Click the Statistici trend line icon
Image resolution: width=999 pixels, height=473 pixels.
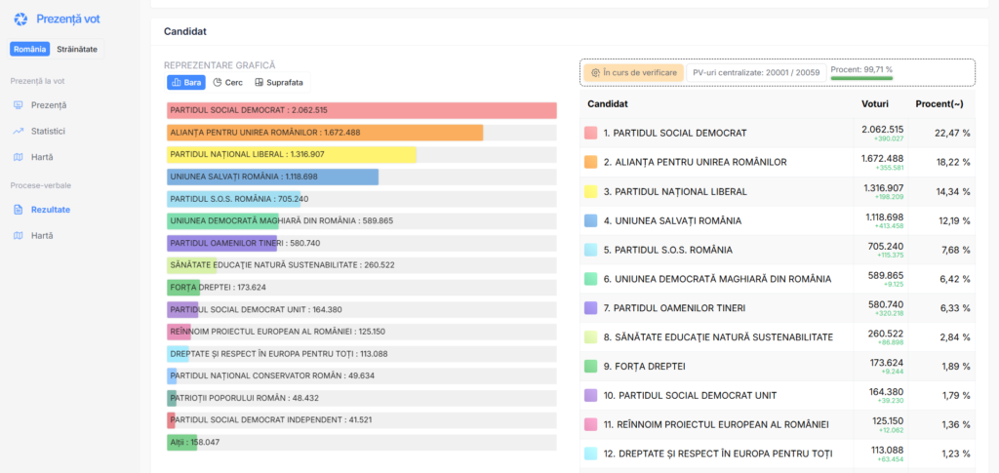coord(18,131)
